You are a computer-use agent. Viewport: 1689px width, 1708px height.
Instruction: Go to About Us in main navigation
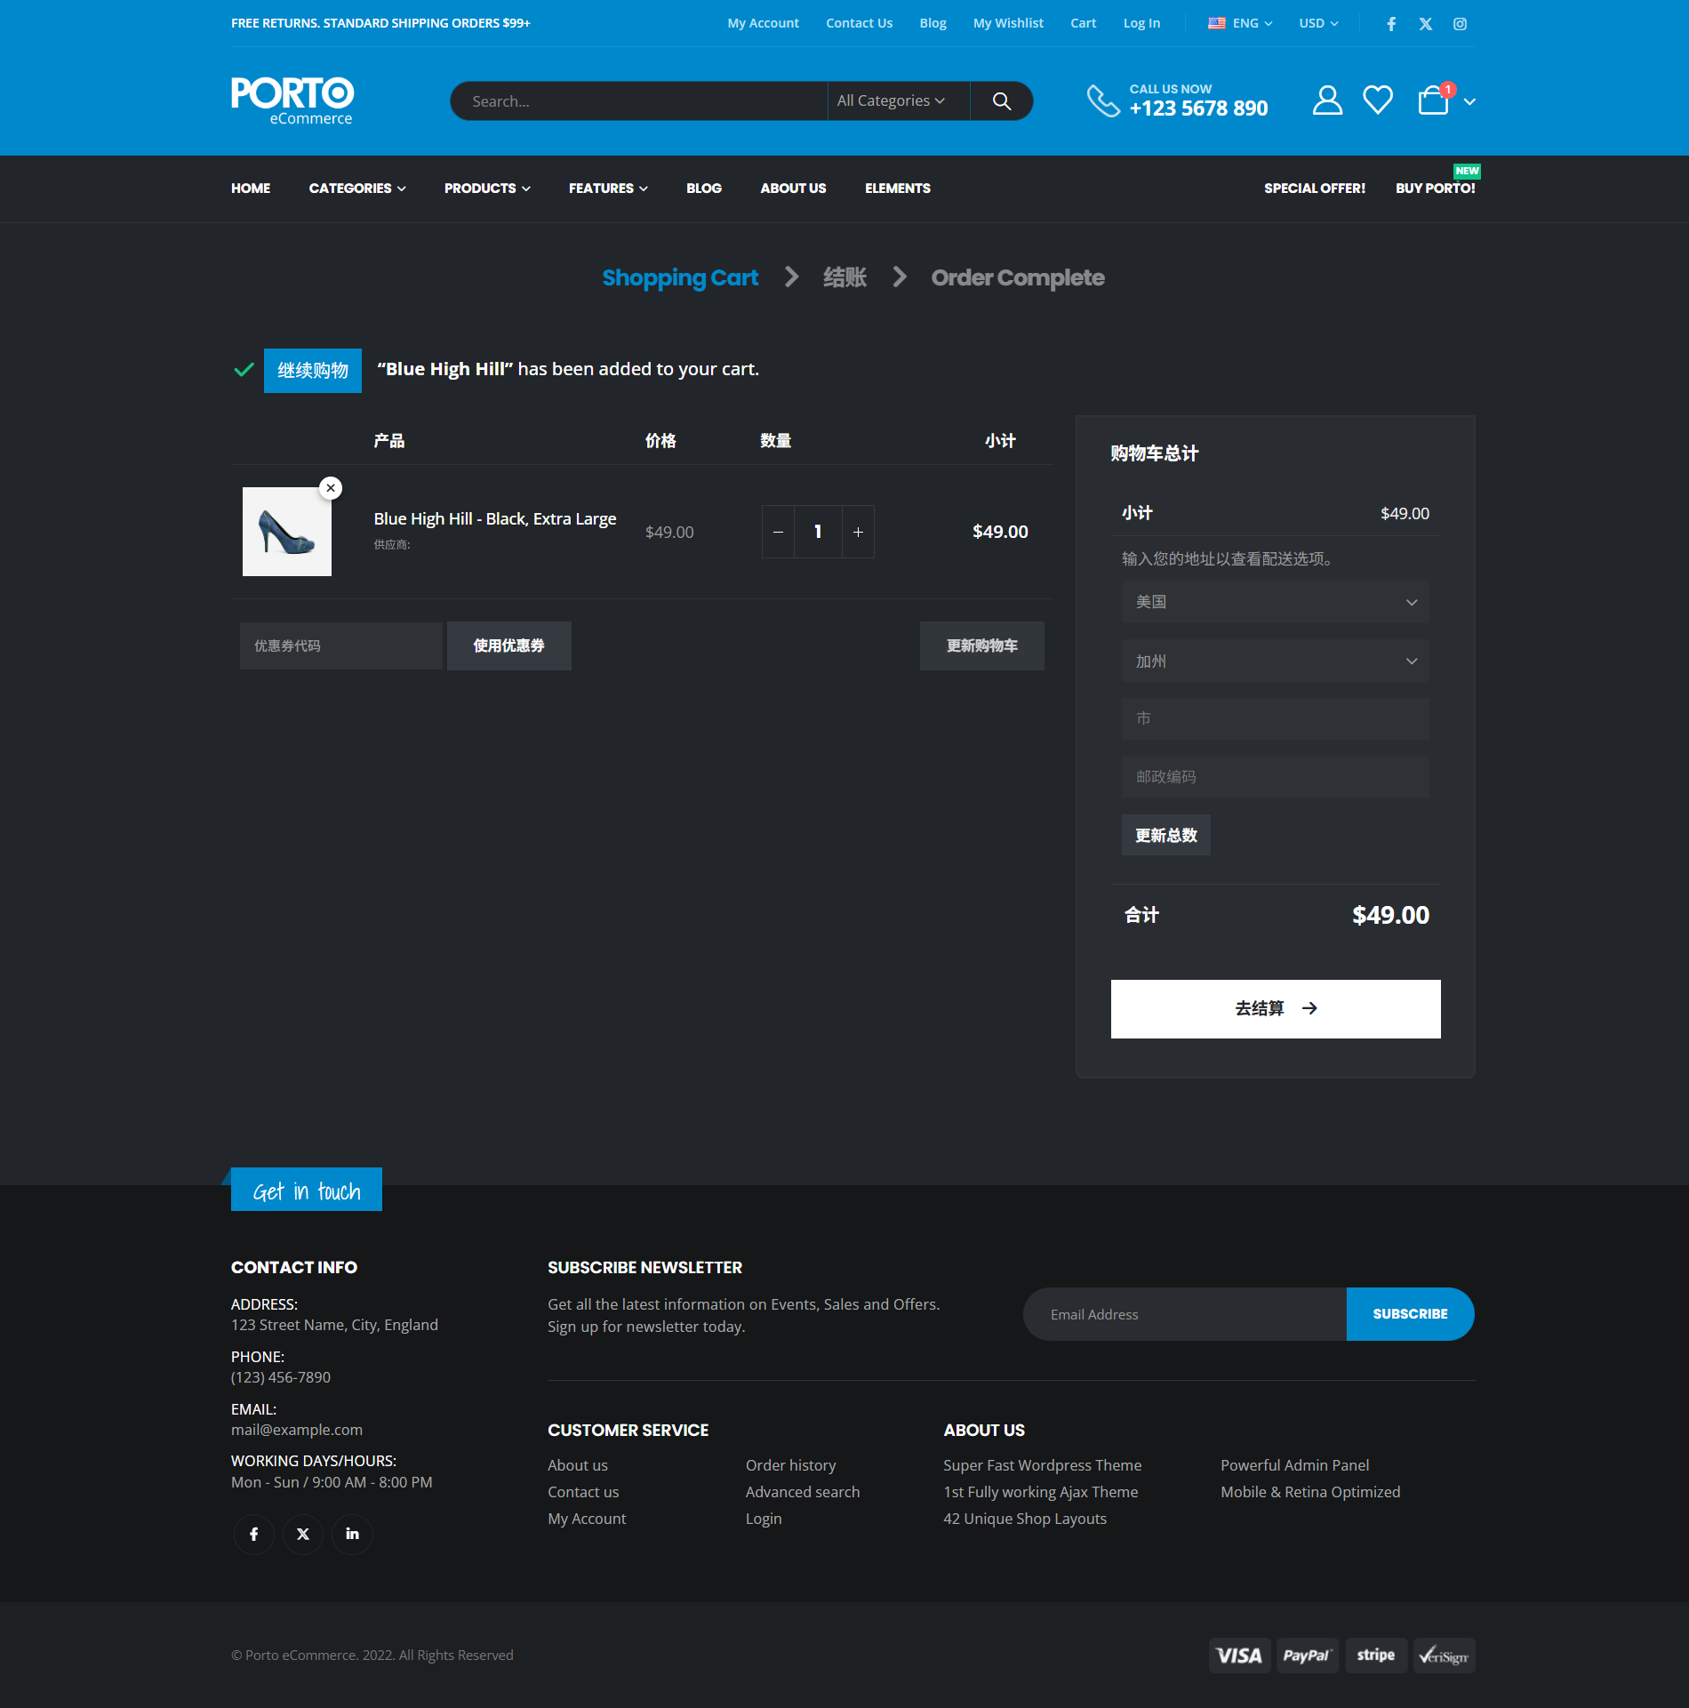(x=793, y=188)
